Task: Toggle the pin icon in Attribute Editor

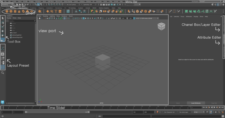Action: (221, 16)
